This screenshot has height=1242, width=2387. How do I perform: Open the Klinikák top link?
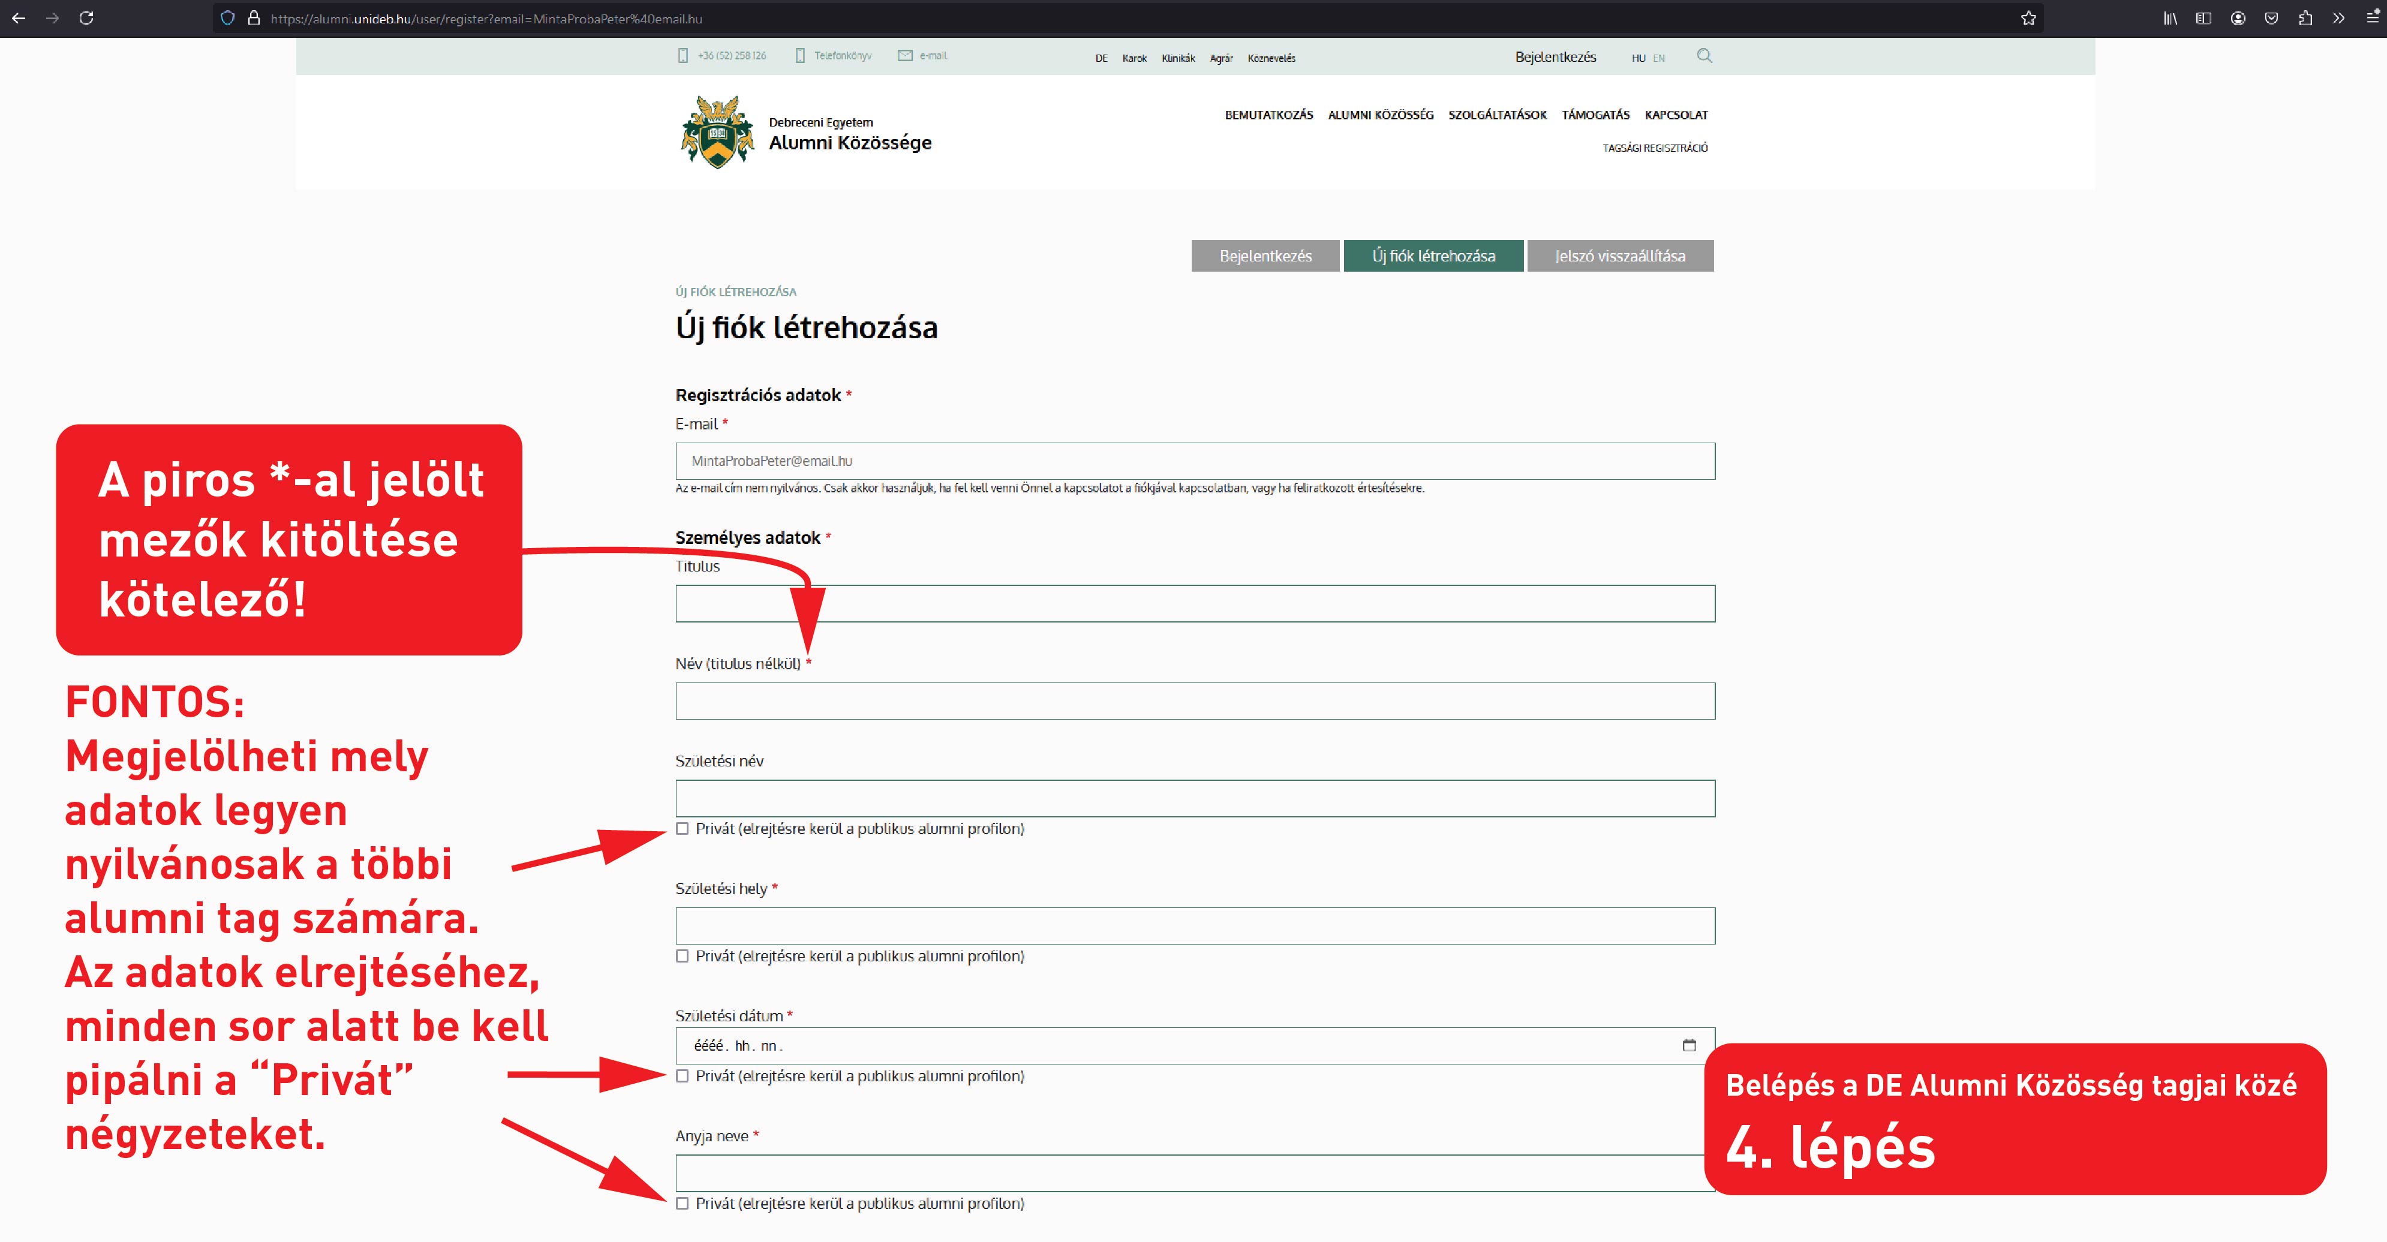pos(1178,58)
